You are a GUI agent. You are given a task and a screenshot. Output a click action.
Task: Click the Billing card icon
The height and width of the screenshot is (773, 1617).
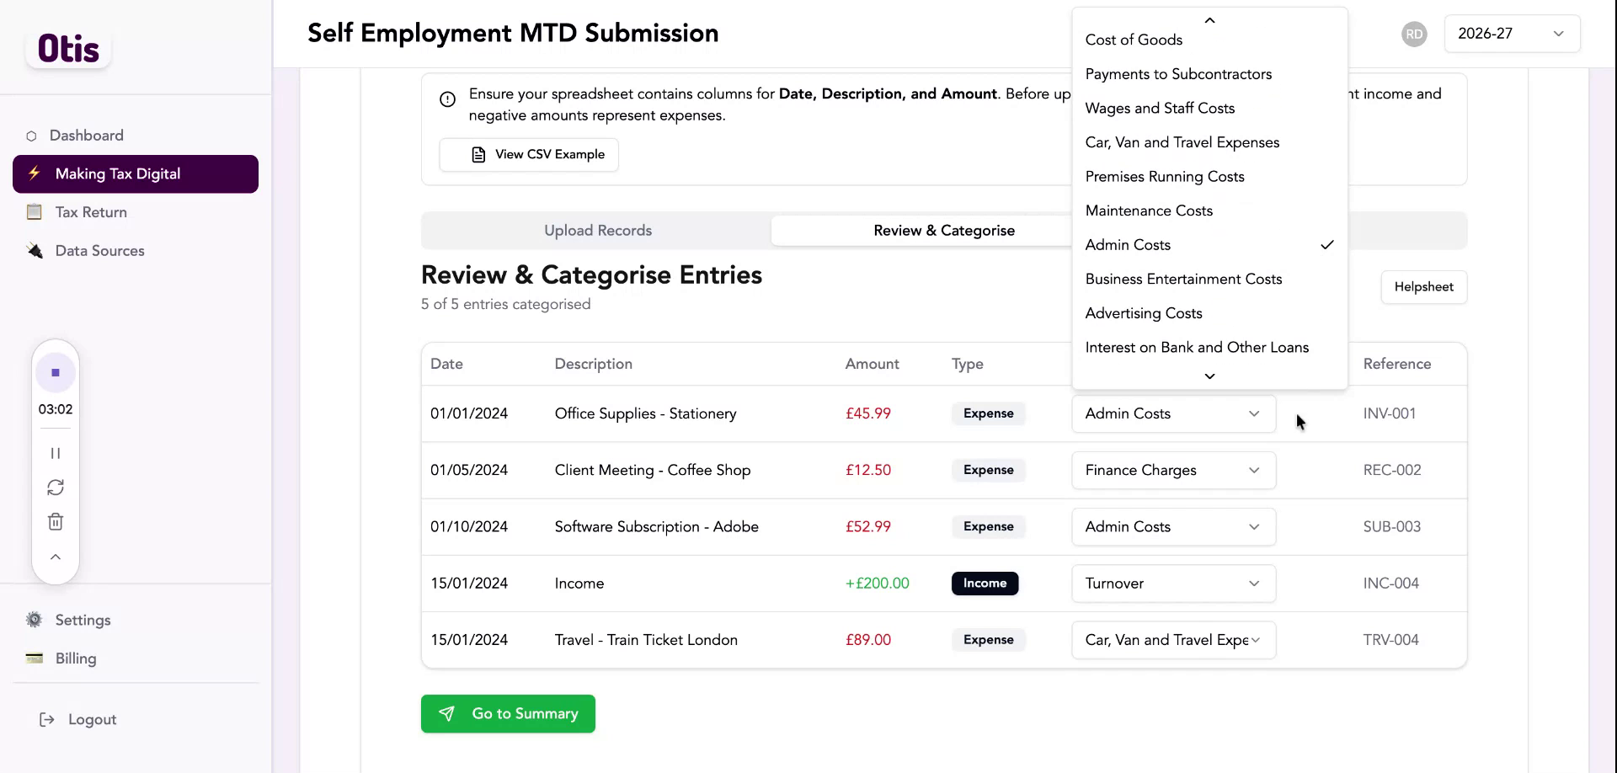pyautogui.click(x=35, y=658)
